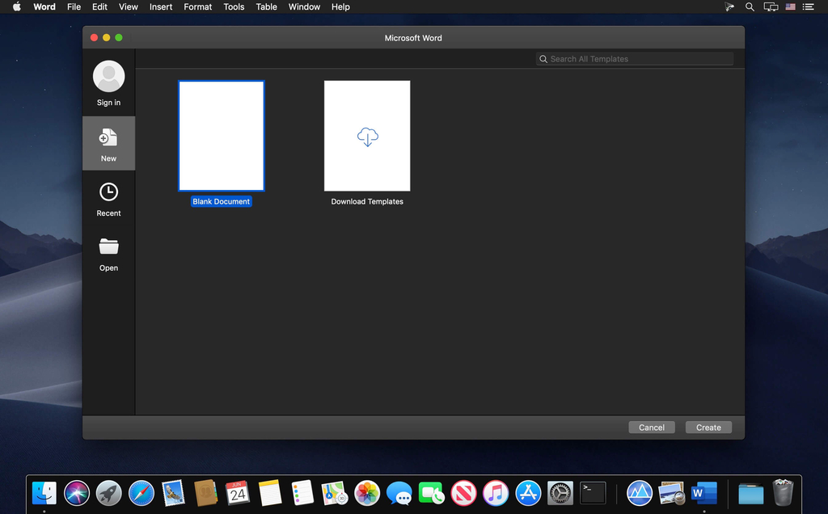Click the Sign in profile avatar
828x514 pixels.
108,77
